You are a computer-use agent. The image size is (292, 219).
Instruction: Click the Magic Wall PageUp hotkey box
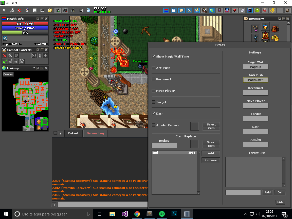pos(256,67)
